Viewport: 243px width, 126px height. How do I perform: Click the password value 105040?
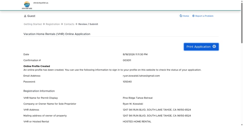127,82
